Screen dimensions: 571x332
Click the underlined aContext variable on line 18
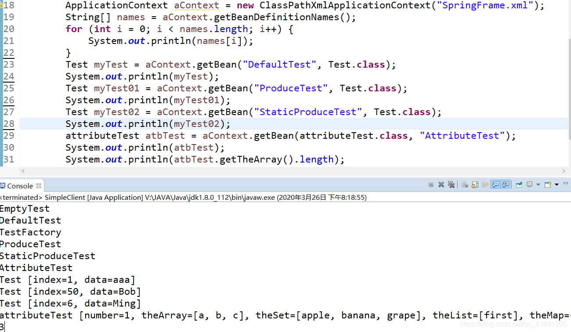(196, 5)
